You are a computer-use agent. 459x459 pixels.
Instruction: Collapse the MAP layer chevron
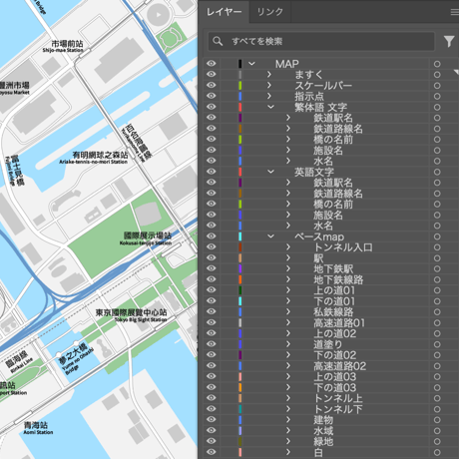pos(251,64)
